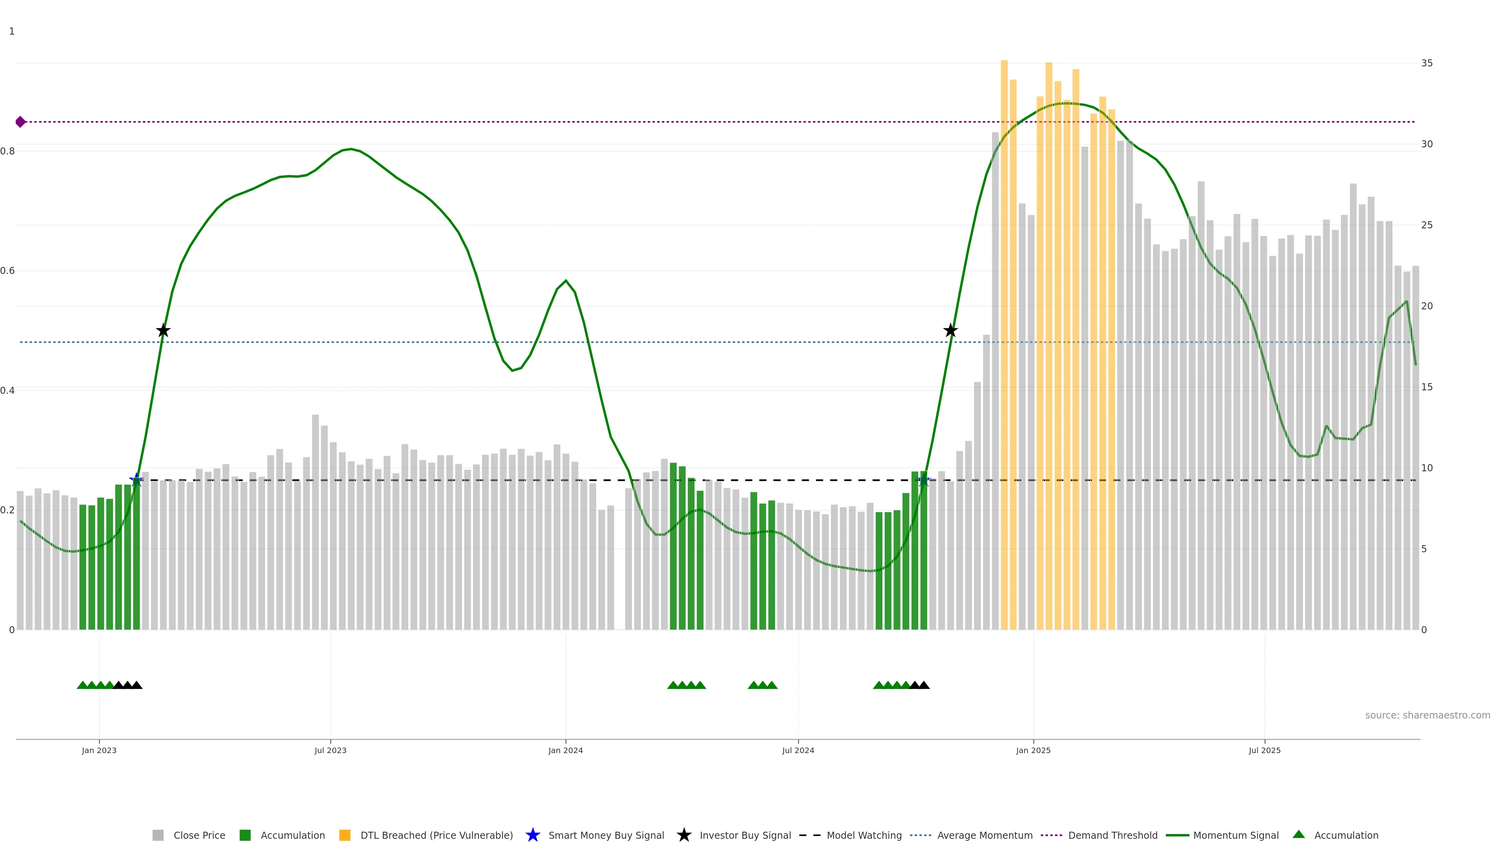Click the purple diamond Demand Threshold marker

coord(20,122)
